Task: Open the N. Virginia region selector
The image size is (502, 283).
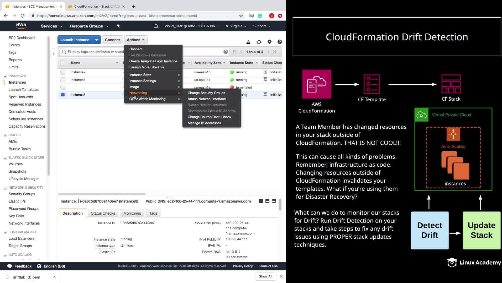Action: coord(236,26)
